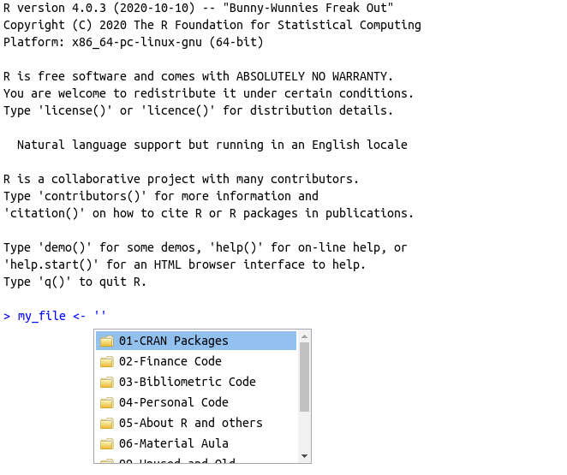This screenshot has width=567, height=475.
Task: Click folder icon beside 02-Finance Code
Action: pos(107,362)
